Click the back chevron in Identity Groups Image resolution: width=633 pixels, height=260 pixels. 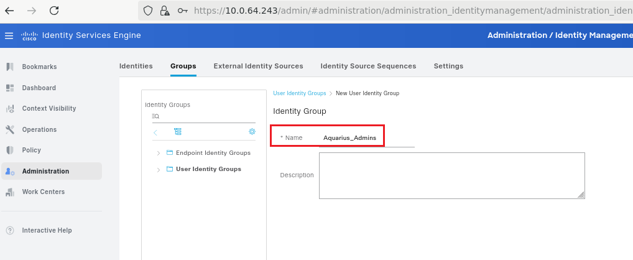tap(155, 132)
